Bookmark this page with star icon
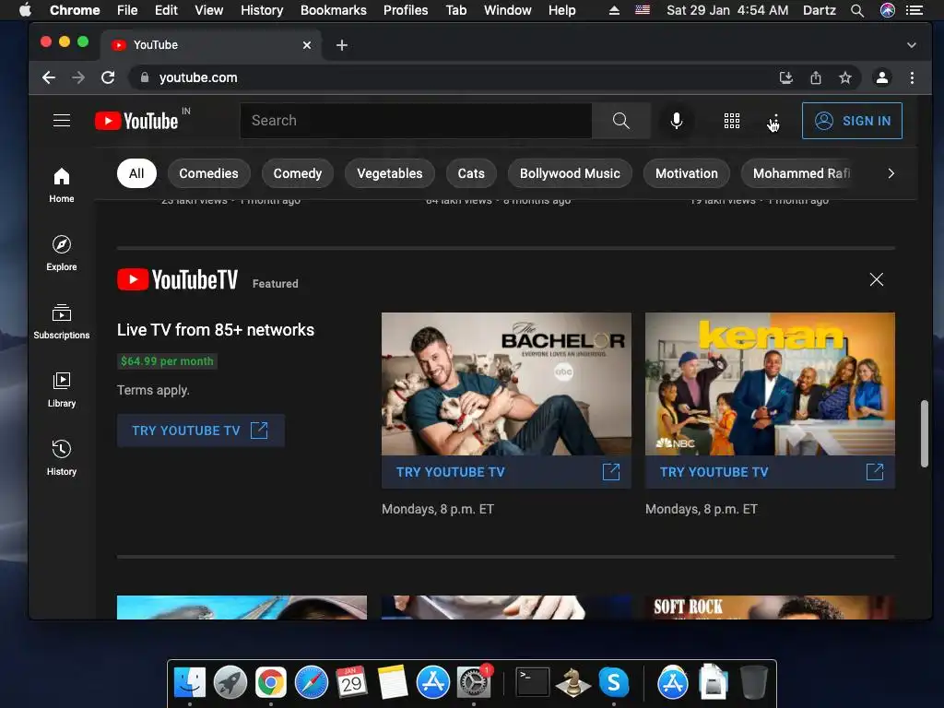 click(x=844, y=77)
